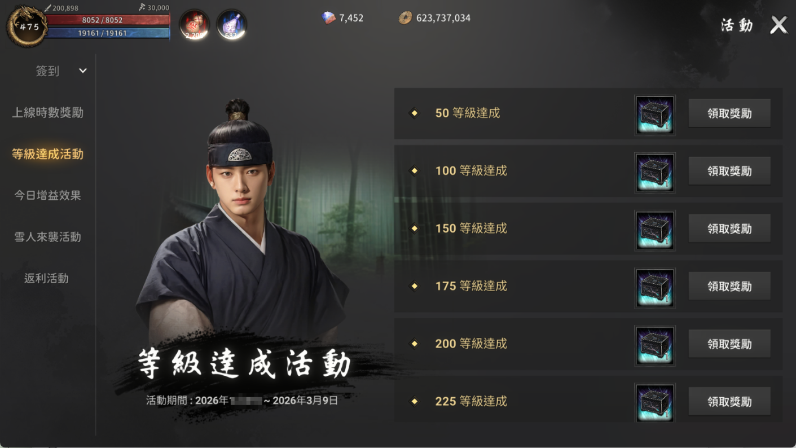Select the 返利活動 tab
The height and width of the screenshot is (448, 796).
47,278
